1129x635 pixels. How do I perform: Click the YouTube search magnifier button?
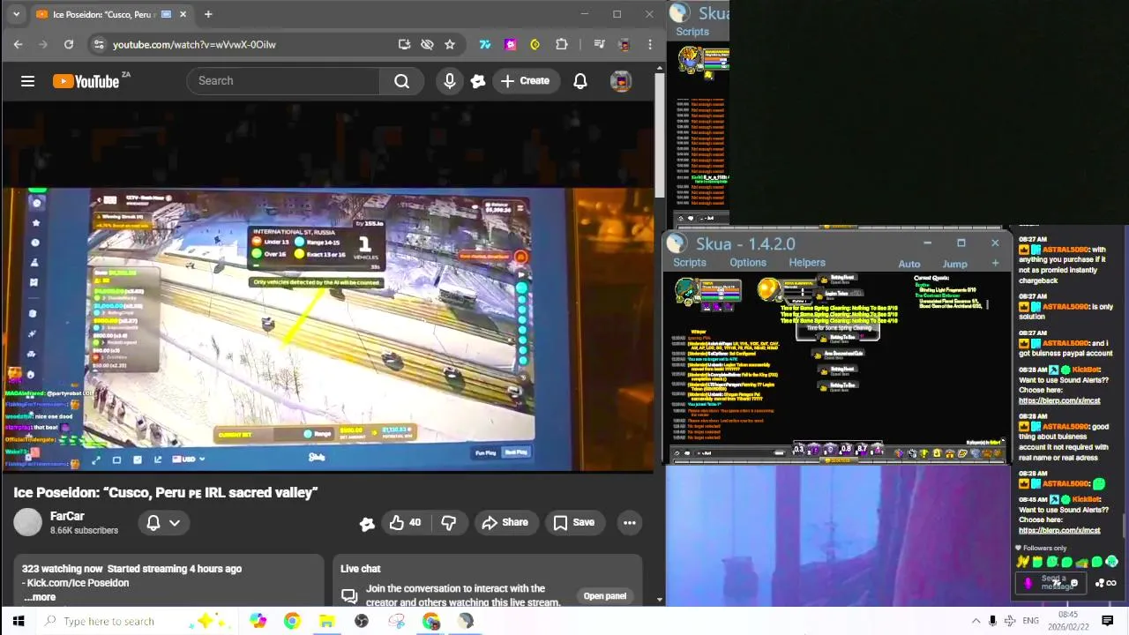click(x=401, y=81)
